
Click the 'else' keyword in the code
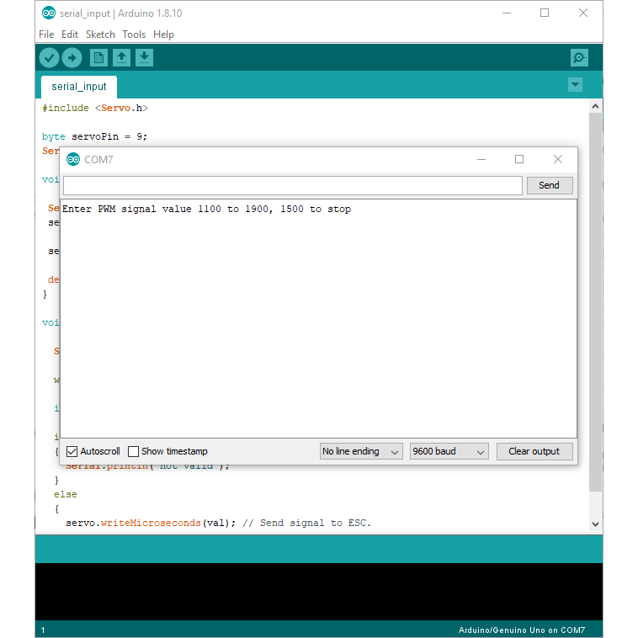click(x=65, y=494)
